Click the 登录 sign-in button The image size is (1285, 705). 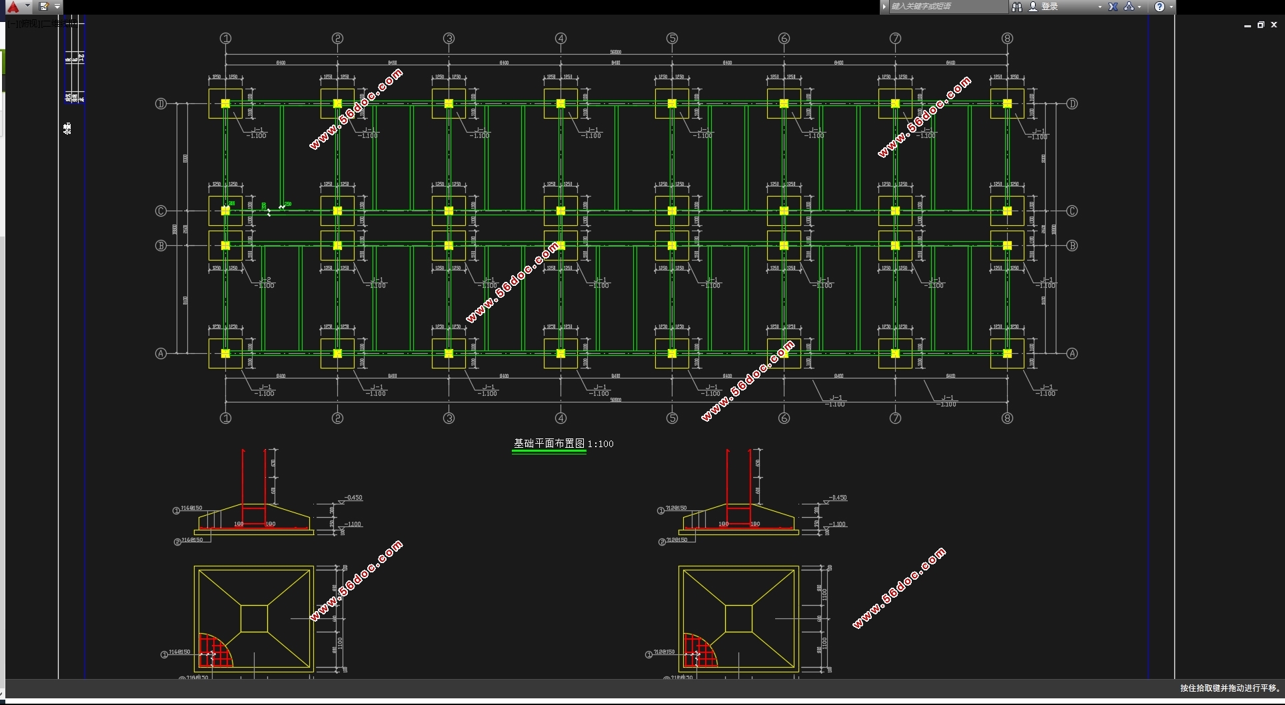1050,7
